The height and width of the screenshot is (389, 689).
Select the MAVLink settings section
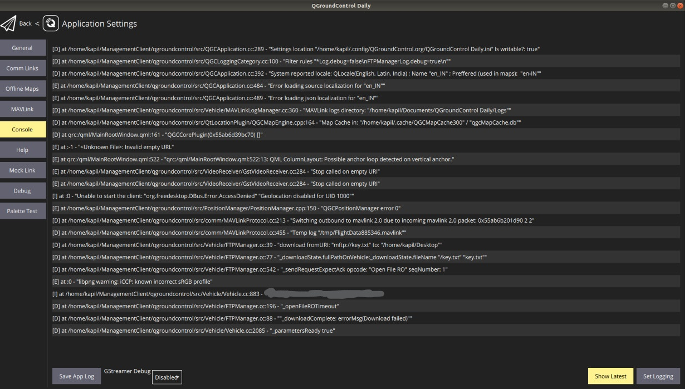click(x=23, y=109)
